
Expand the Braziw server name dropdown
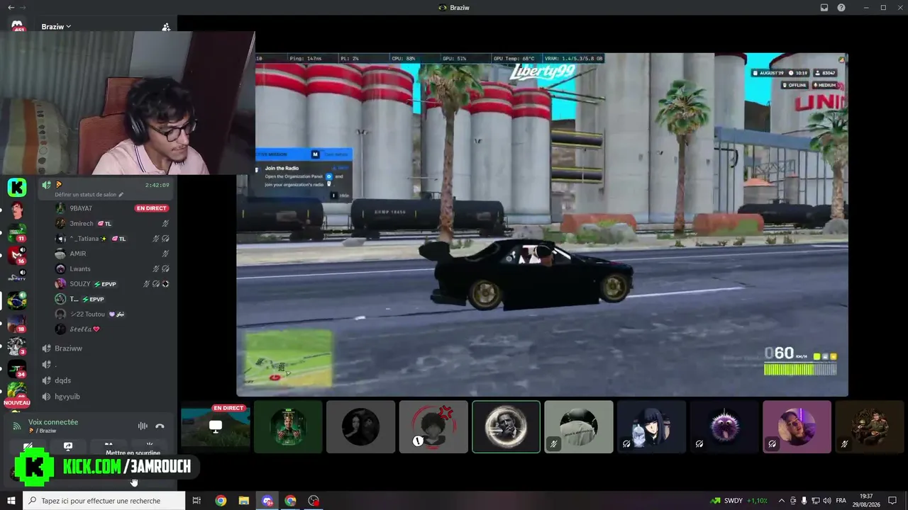56,27
